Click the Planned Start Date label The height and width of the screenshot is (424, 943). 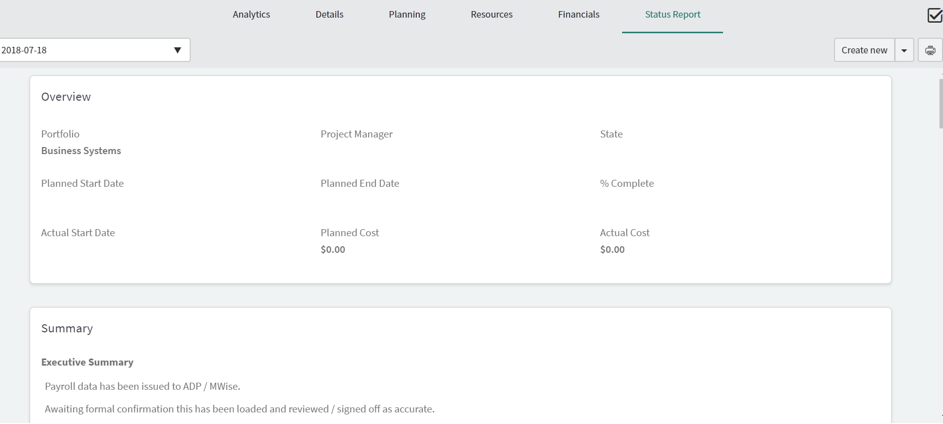pos(82,183)
